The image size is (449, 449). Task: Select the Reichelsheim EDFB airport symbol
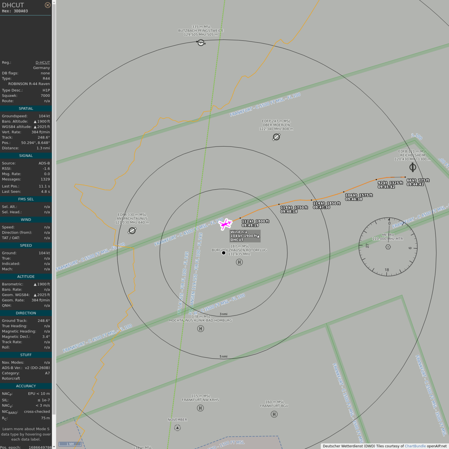coord(413,167)
